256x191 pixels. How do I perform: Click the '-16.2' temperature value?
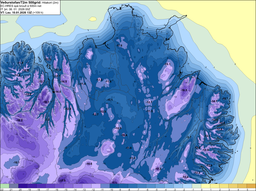19,120
